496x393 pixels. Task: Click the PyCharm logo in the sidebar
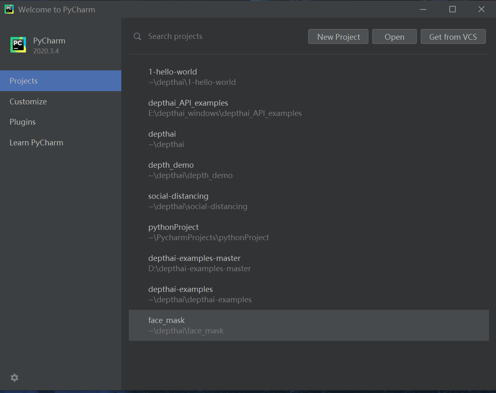[x=18, y=45]
